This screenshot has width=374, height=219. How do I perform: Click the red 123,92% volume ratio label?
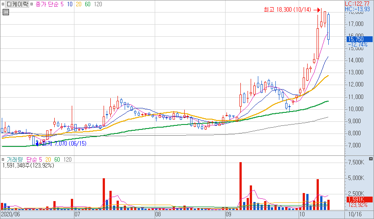point(358,205)
